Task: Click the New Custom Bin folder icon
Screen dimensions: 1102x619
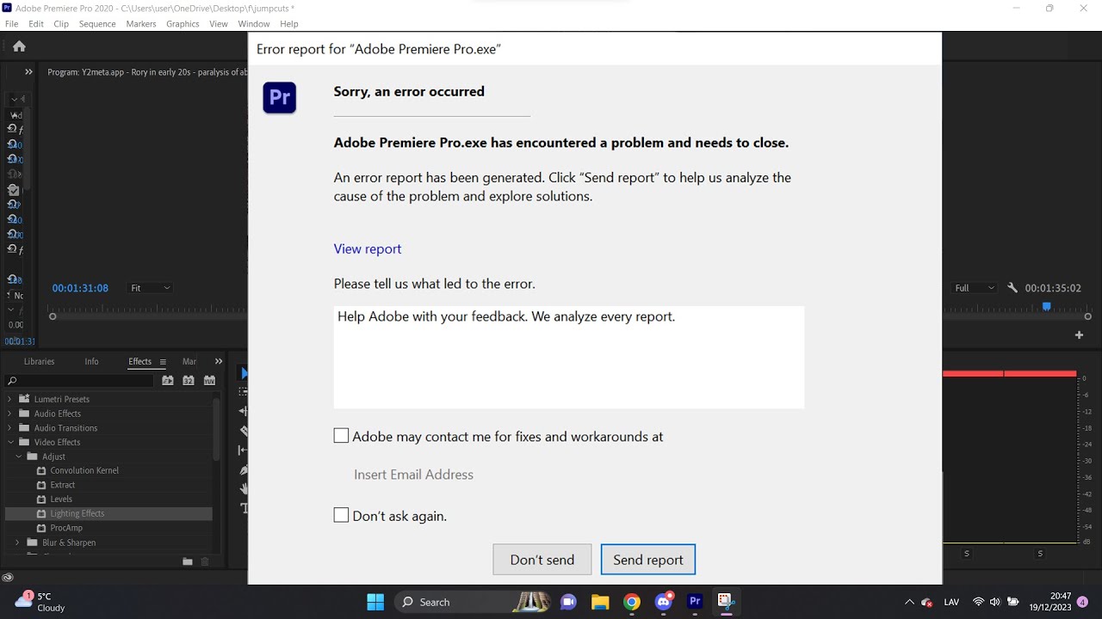Action: tap(188, 561)
